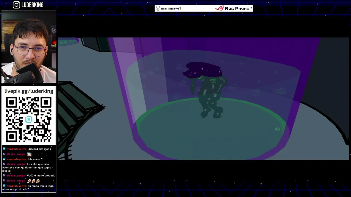
Task: Click the message 'tu ainda tem o jogo'
Action: click(x=41, y=186)
